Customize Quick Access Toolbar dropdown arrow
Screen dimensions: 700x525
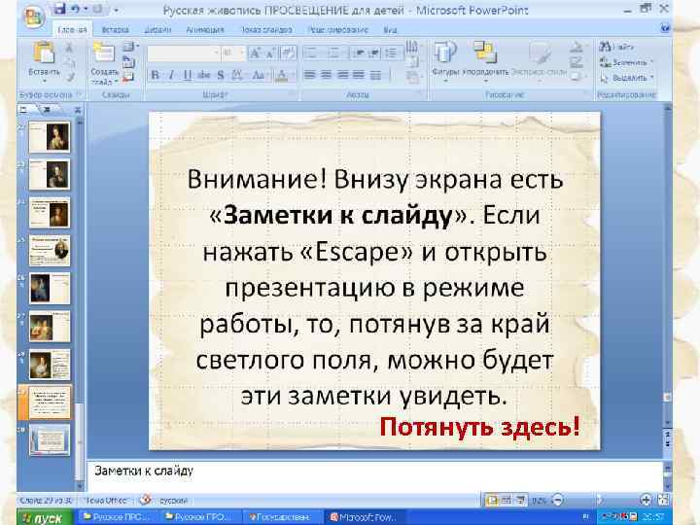[x=116, y=10]
